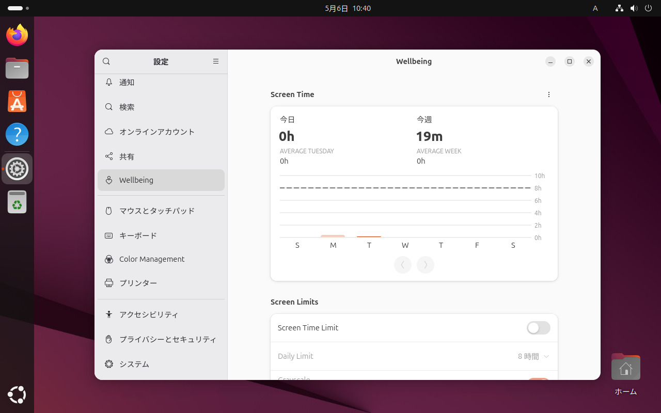Click Tuesday's bar in the usage chart
The width and height of the screenshot is (661, 413).
click(369, 237)
